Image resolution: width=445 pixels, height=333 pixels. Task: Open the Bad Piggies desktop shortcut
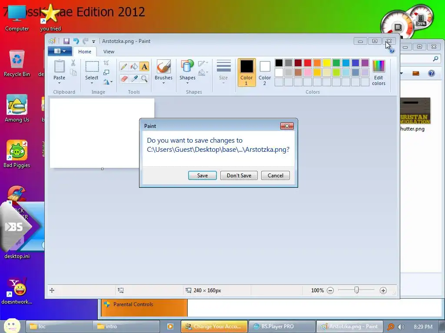pos(17,154)
